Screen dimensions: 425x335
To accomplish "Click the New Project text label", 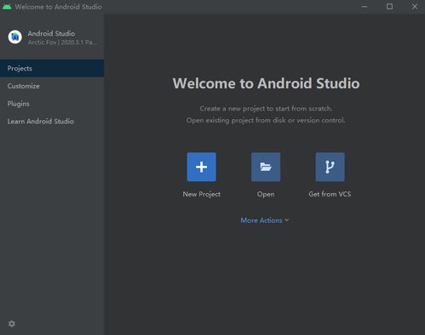I will click(201, 194).
